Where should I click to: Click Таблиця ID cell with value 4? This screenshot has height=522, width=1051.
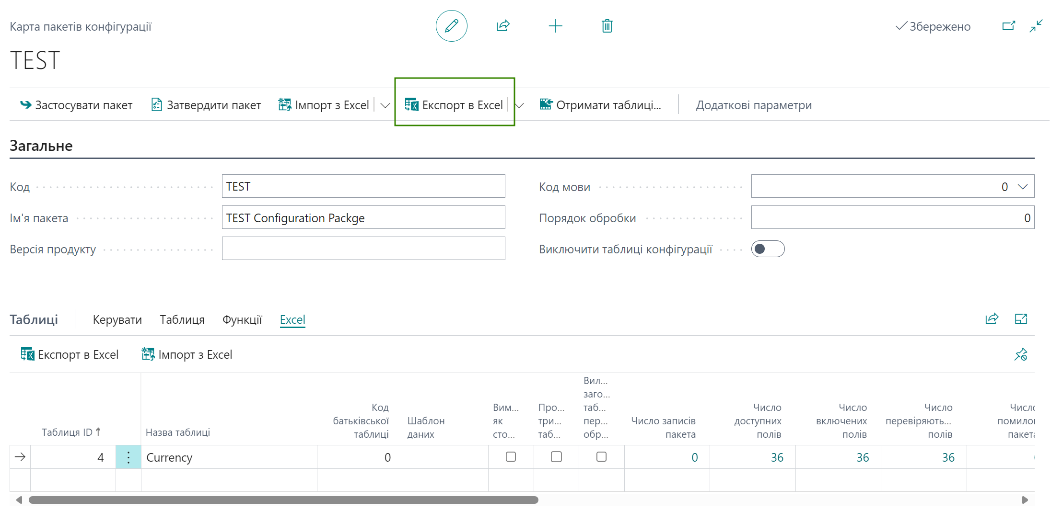(x=73, y=457)
